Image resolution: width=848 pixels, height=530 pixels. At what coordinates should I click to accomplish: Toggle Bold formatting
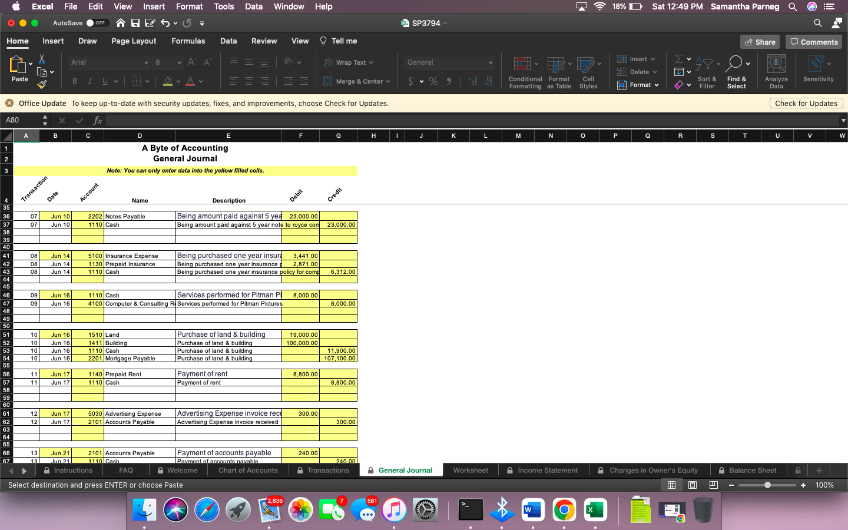tap(75, 81)
